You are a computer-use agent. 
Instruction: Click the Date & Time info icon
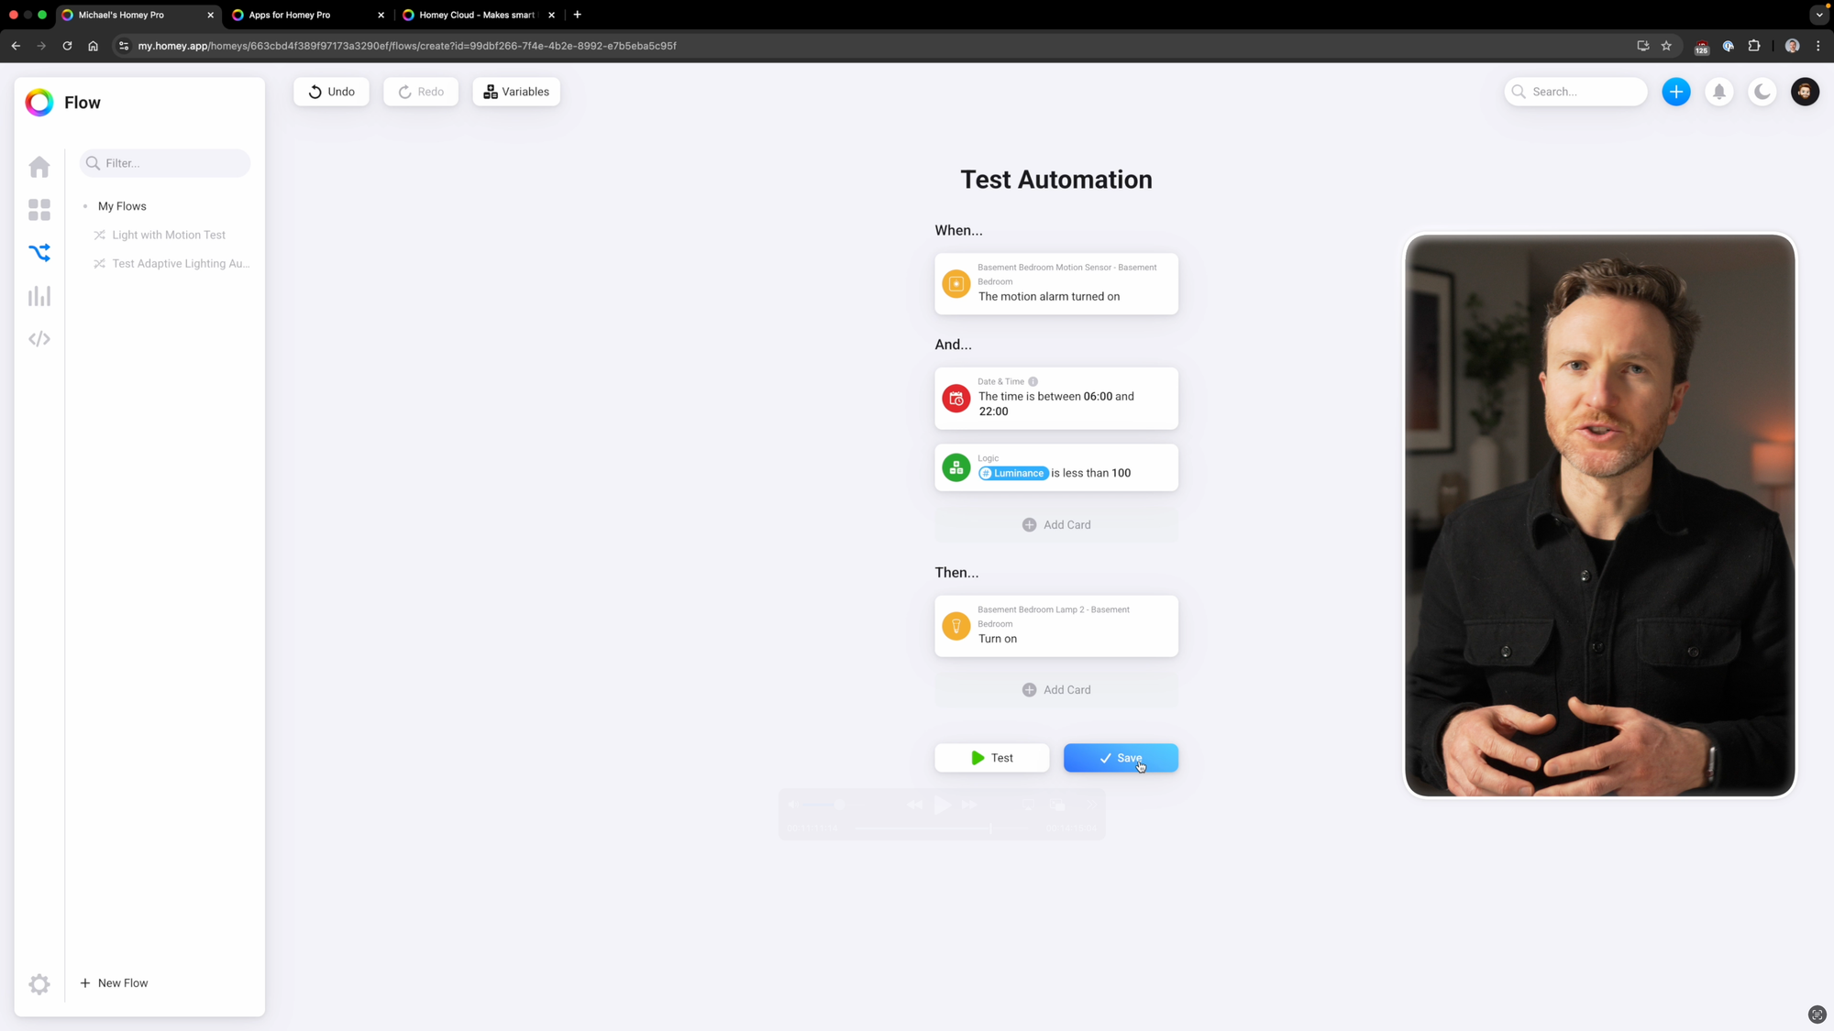(1033, 381)
